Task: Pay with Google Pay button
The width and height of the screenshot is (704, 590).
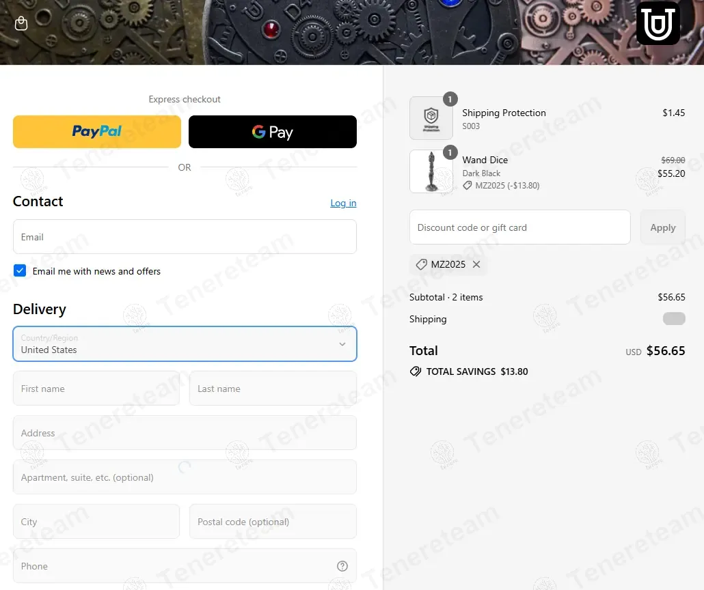Action: coord(273,132)
